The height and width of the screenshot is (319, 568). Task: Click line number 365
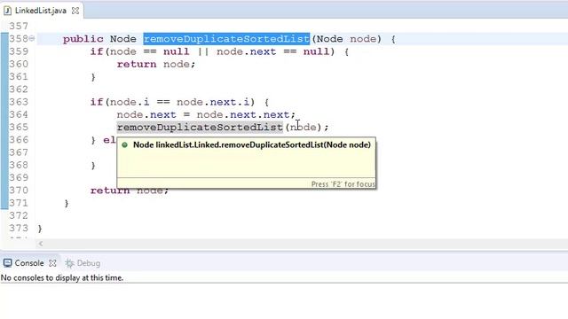point(19,128)
